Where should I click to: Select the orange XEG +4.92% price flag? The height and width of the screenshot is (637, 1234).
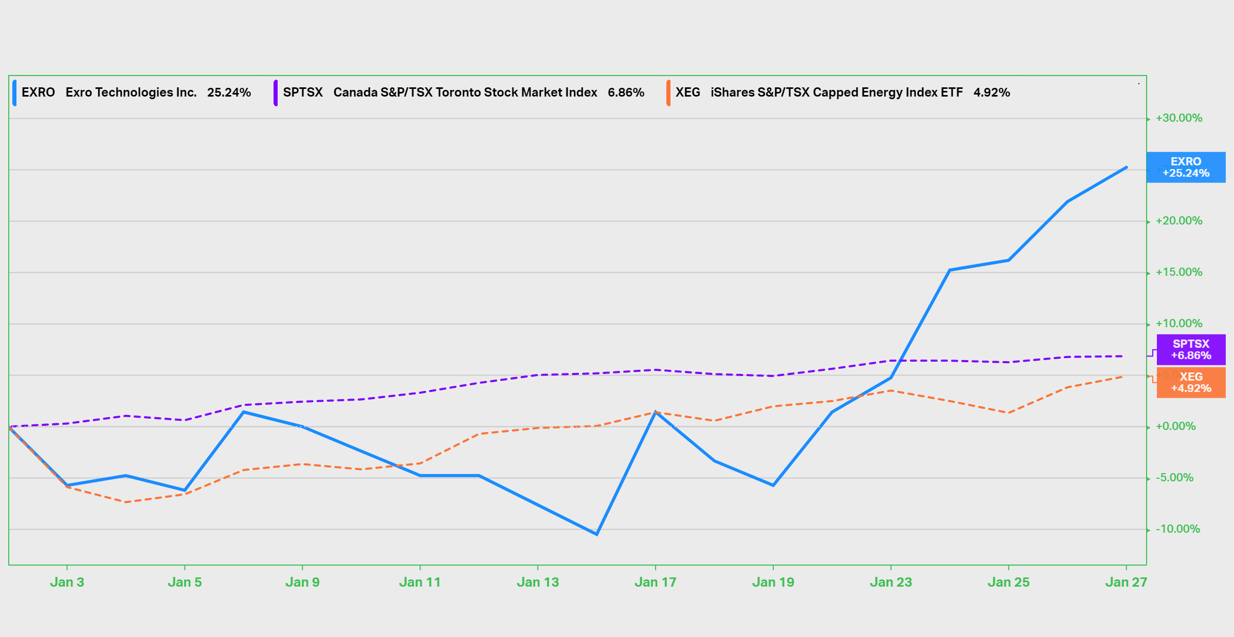(x=1190, y=383)
